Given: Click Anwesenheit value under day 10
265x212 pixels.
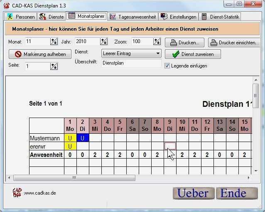Looking at the screenshot, I should (x=182, y=155).
